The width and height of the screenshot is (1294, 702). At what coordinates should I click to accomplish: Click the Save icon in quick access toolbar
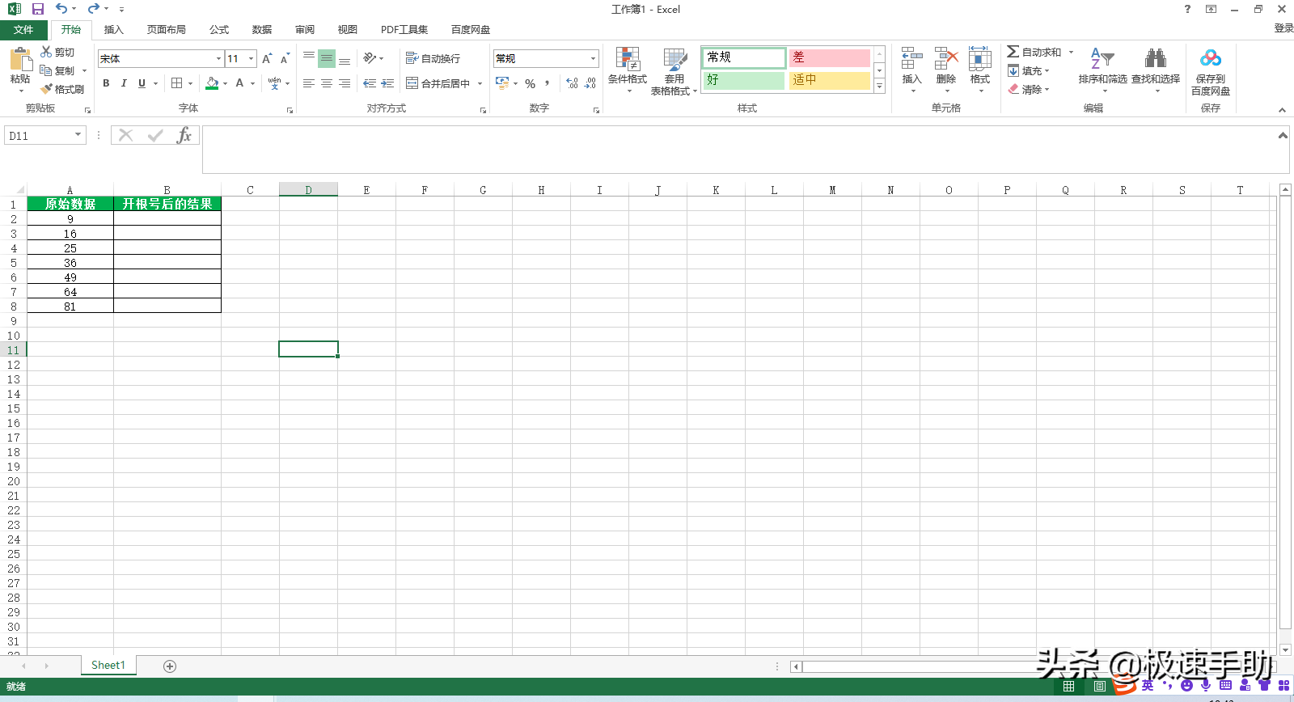coord(37,9)
